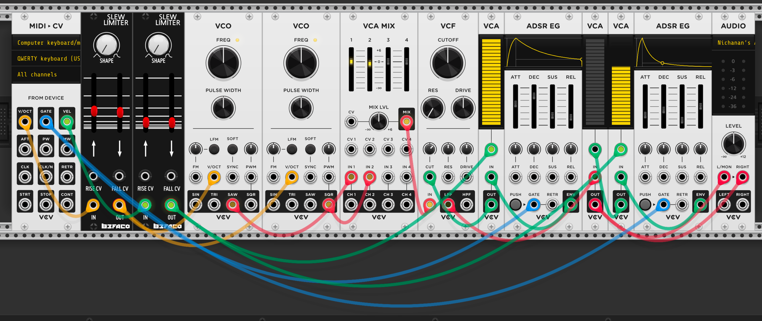Toggle the LFM switch on left VCO
This screenshot has width=762, height=321.
tap(214, 149)
